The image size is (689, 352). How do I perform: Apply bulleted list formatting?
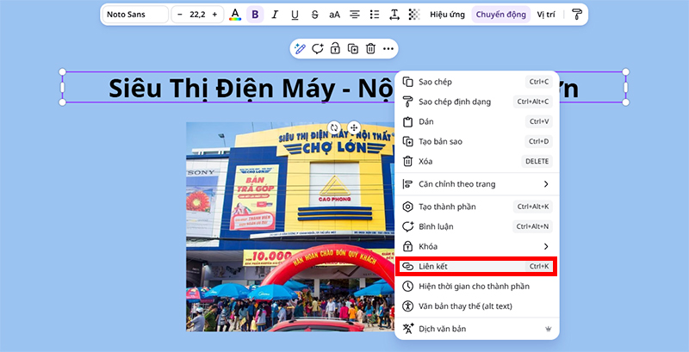pyautogui.click(x=375, y=15)
